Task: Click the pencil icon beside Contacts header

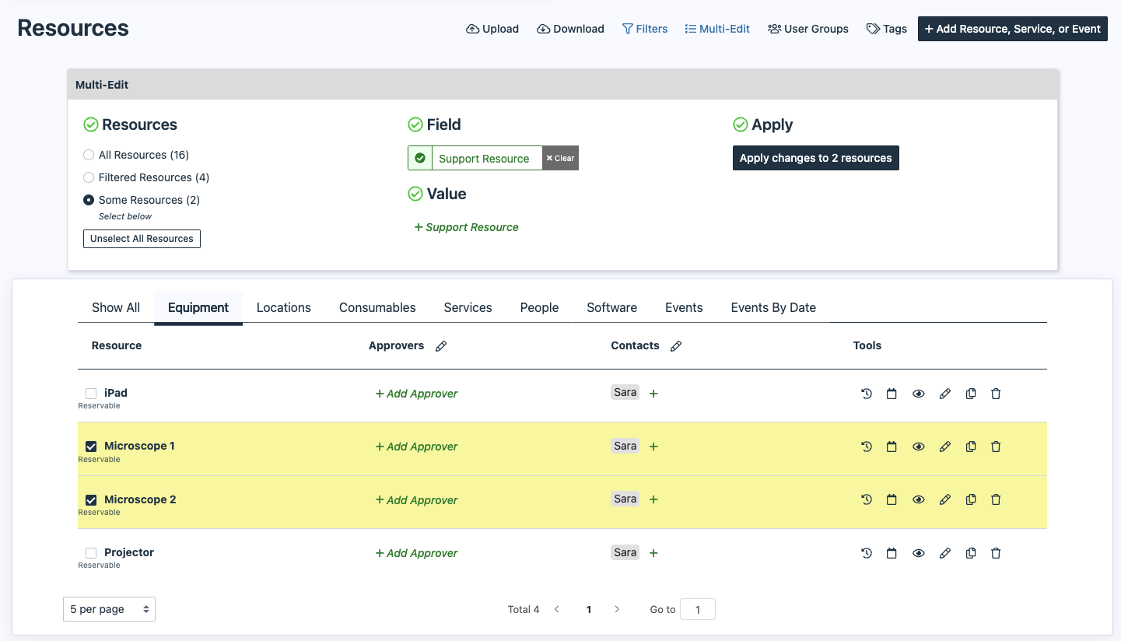Action: click(x=676, y=346)
